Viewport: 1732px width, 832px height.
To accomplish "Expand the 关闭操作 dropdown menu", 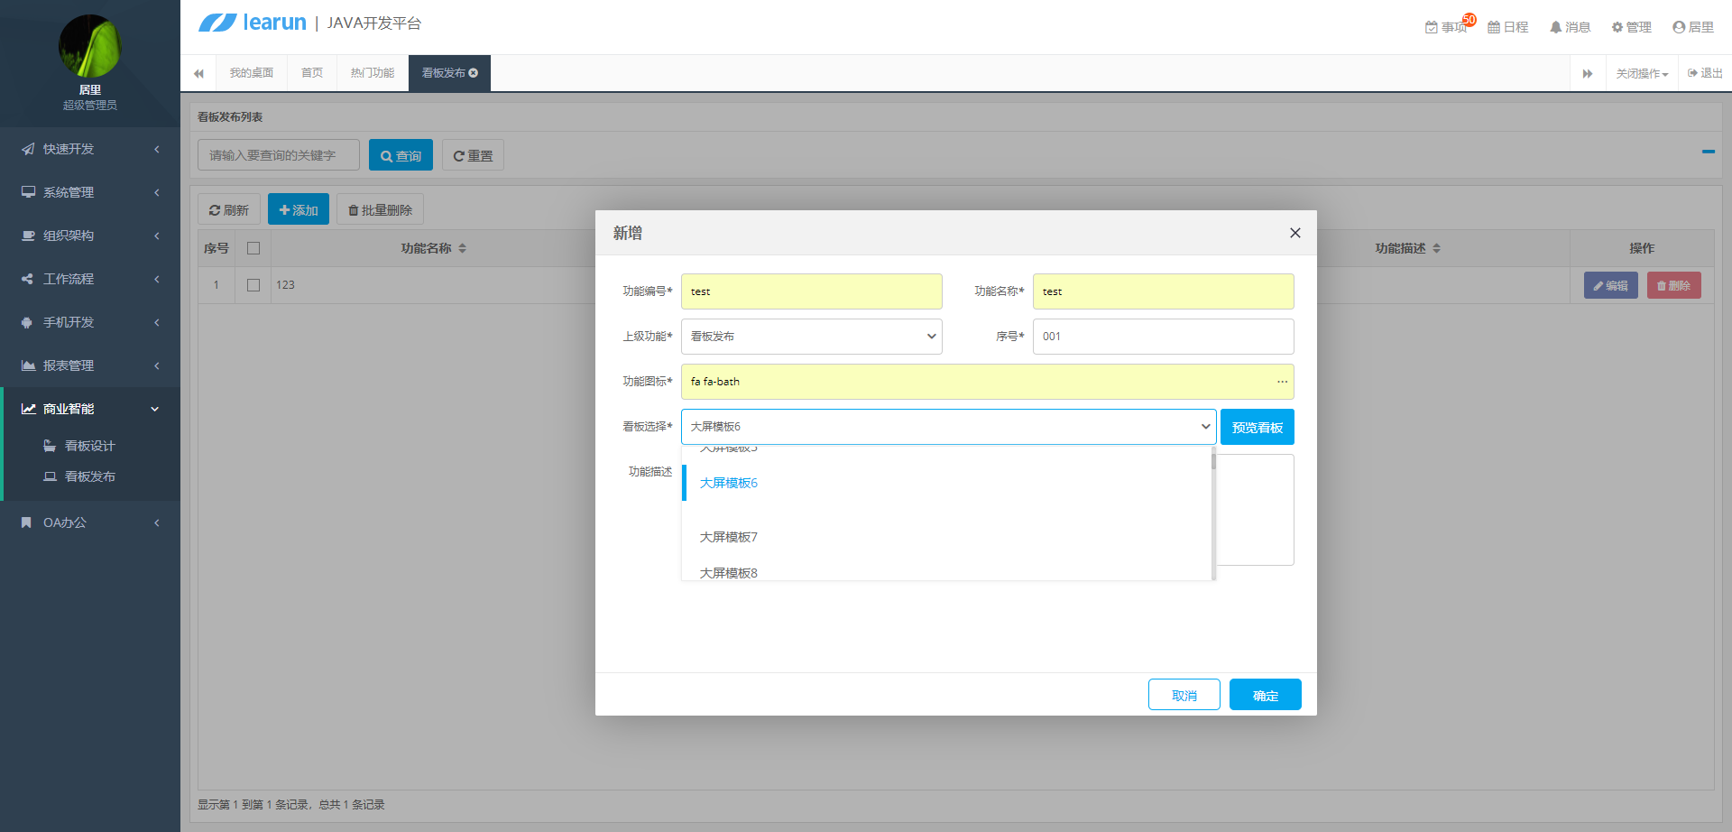I will [1642, 73].
